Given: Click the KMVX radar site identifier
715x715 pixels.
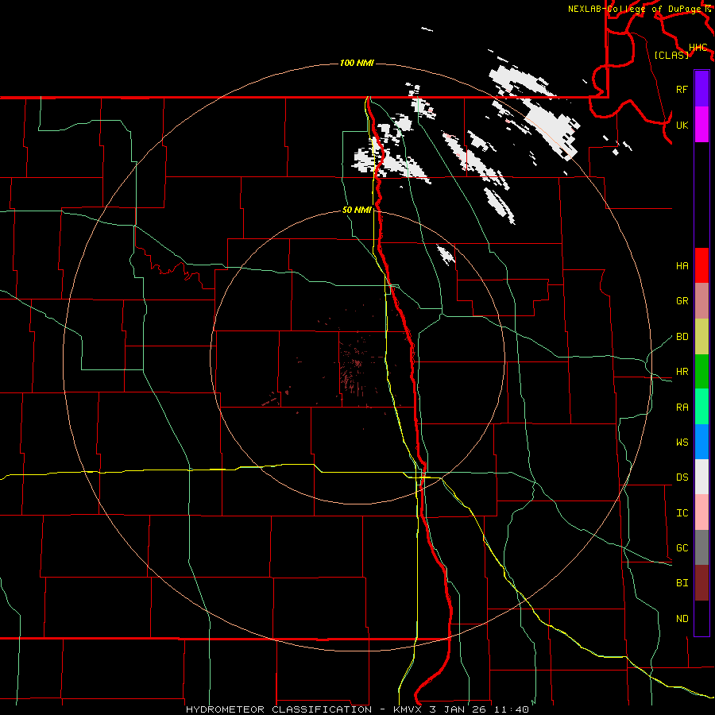Looking at the screenshot, I should pos(408,709).
